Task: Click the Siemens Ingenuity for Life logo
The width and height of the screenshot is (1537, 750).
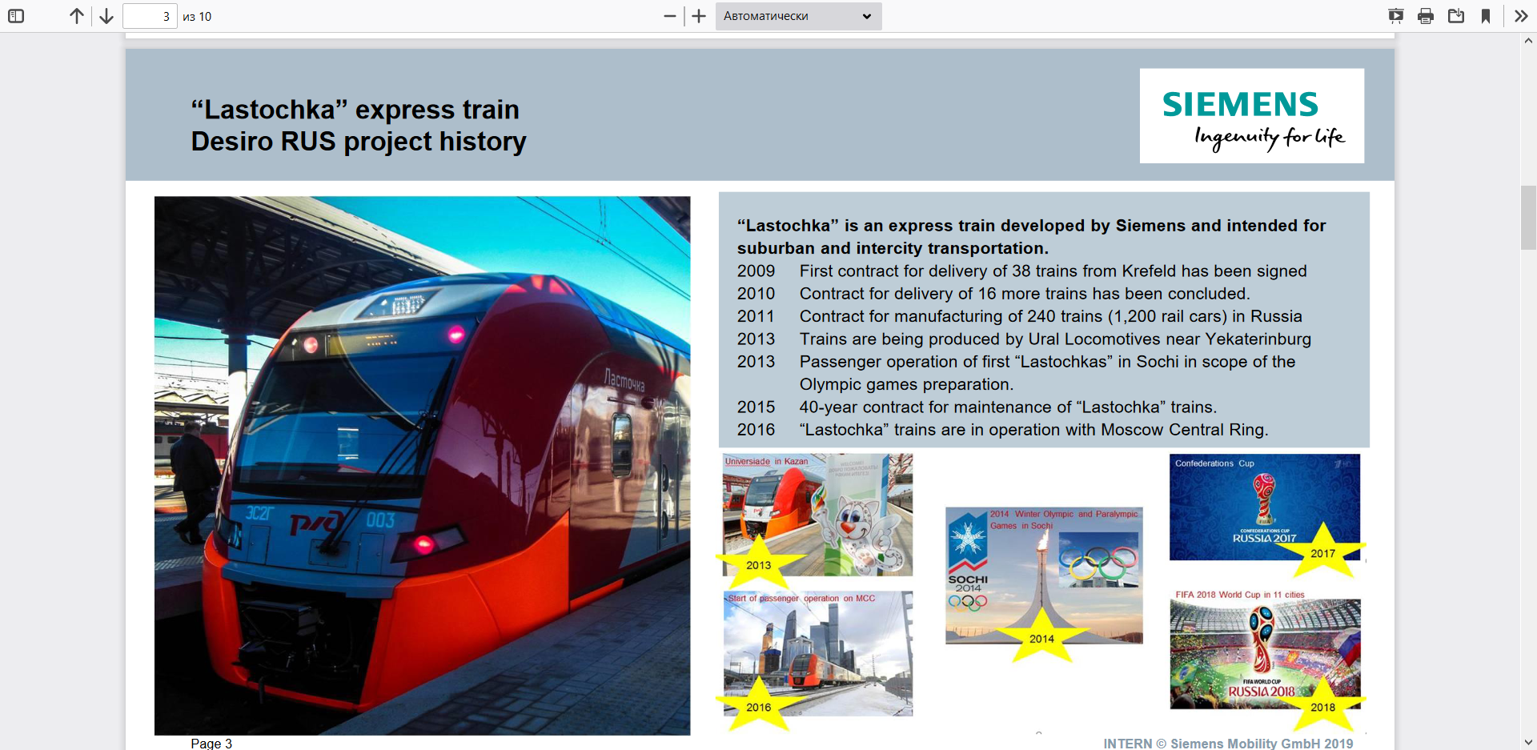Action: coord(1251,116)
